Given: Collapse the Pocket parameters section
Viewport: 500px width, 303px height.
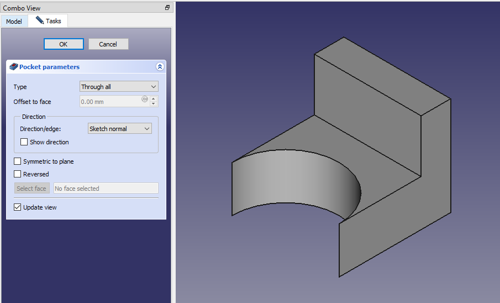Looking at the screenshot, I should (160, 67).
